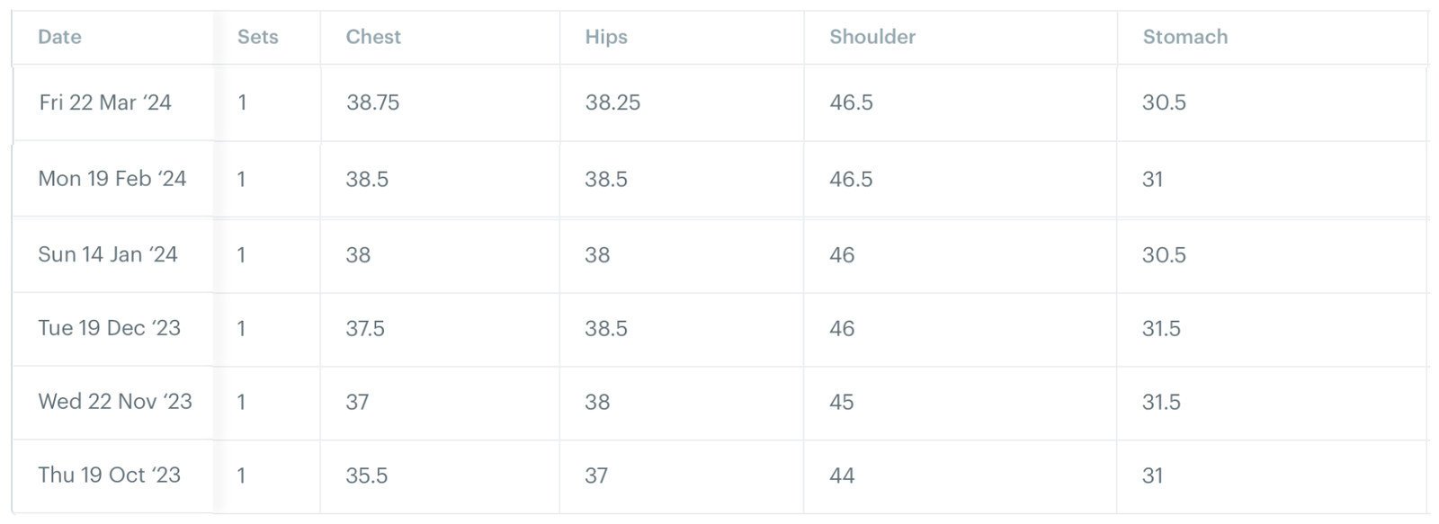Click the Shoulder column header
Viewport: 1439px width, 524px height.
[872, 37]
